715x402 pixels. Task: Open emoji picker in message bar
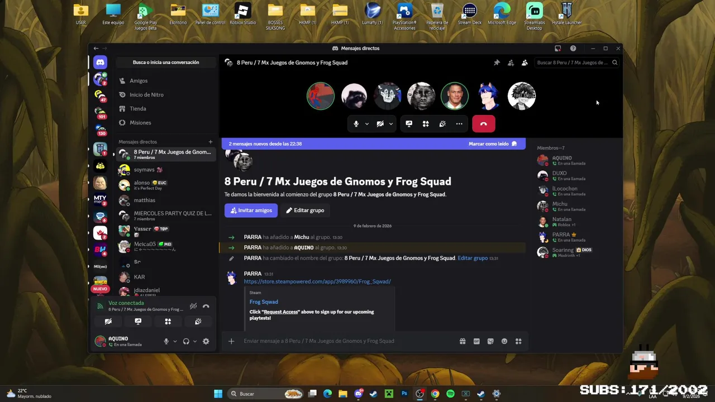click(504, 341)
